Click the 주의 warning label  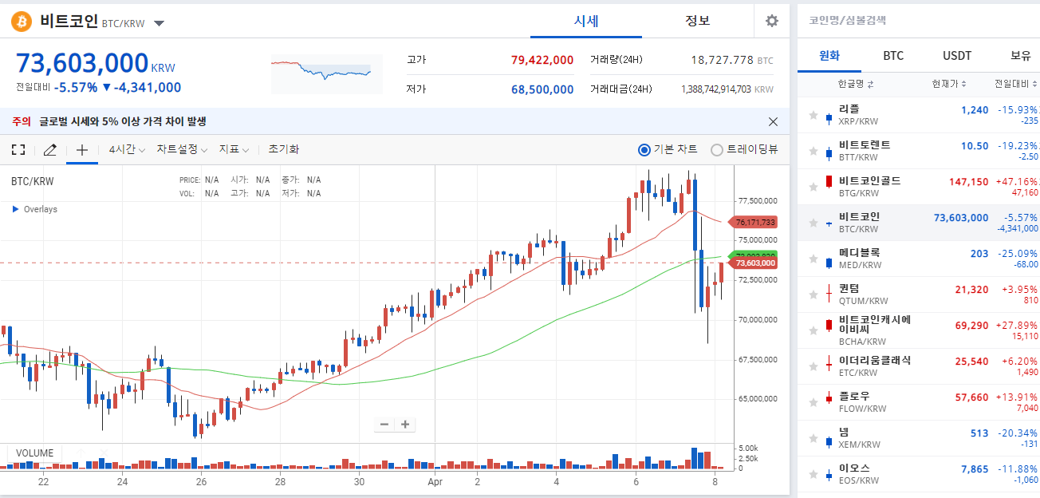[x=21, y=121]
